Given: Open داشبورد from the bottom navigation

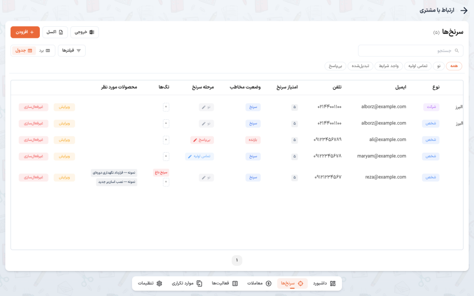Looking at the screenshot, I should coord(324,284).
